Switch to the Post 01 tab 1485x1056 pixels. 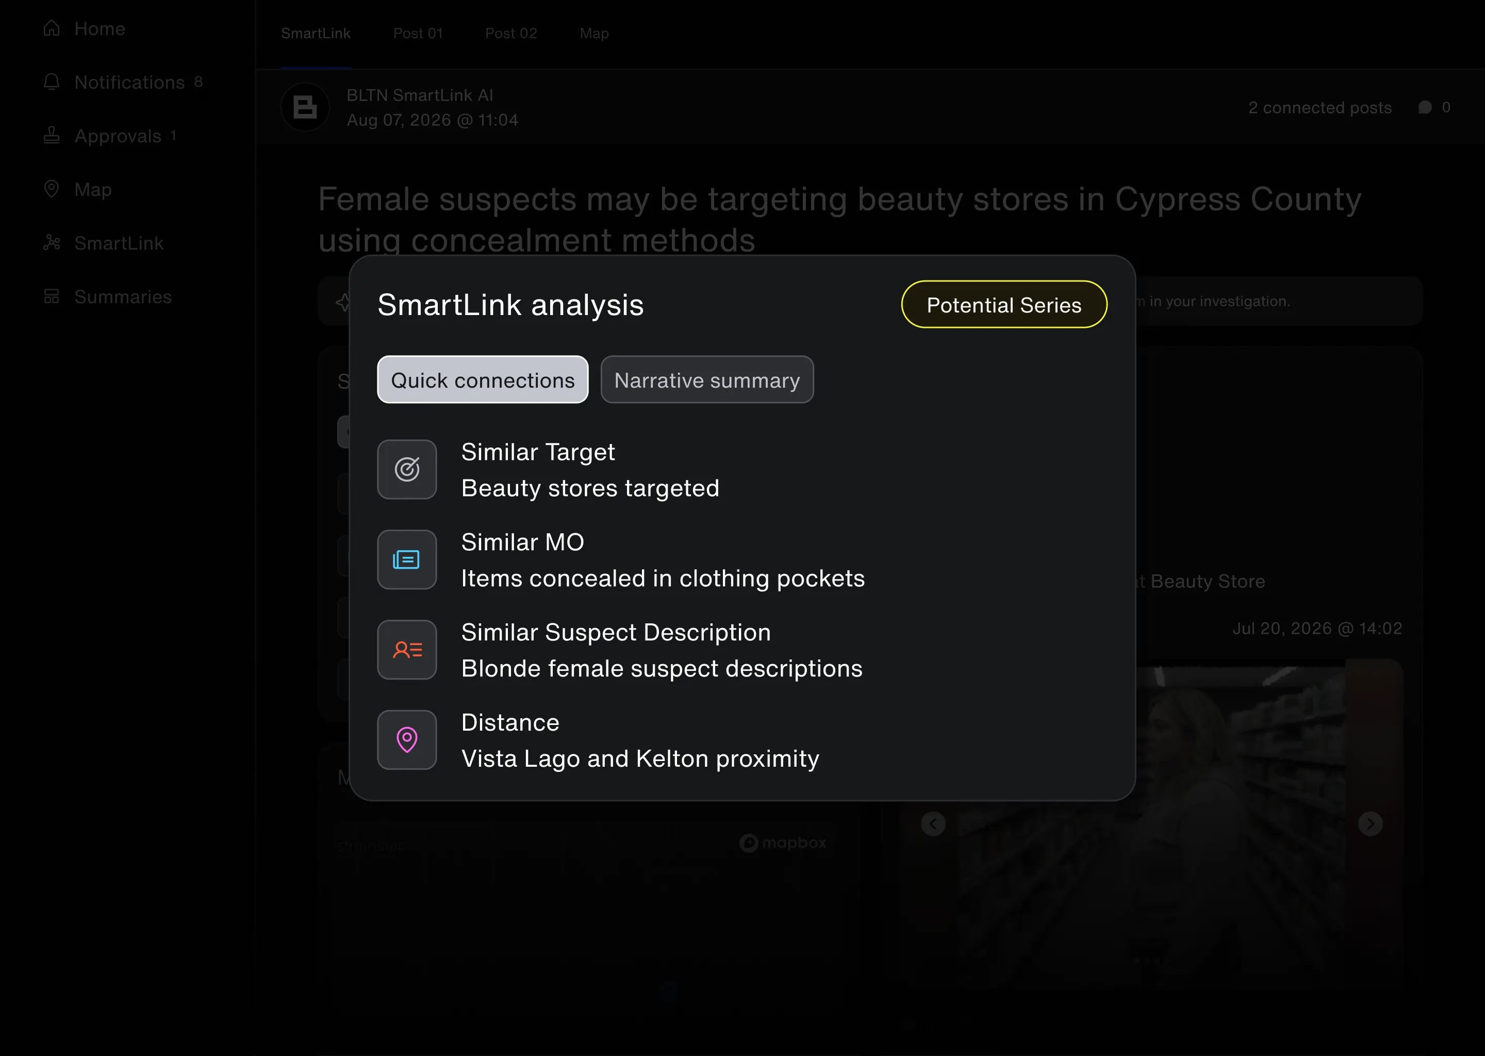click(x=418, y=33)
